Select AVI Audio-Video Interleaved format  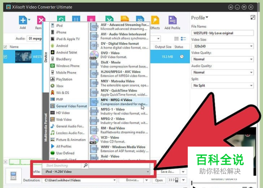coord(119,36)
